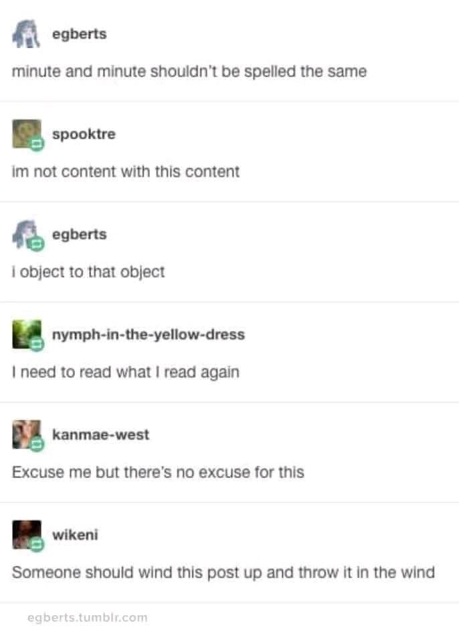Visit the wikeni username link
The image size is (459, 642).
click(75, 535)
